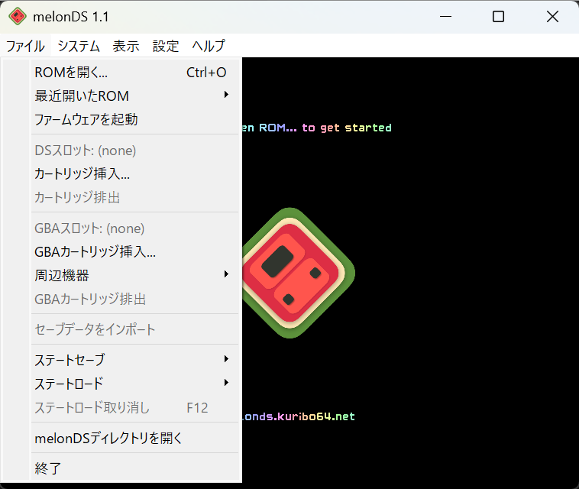Expand the 最近開いたROM submenu

coord(82,96)
